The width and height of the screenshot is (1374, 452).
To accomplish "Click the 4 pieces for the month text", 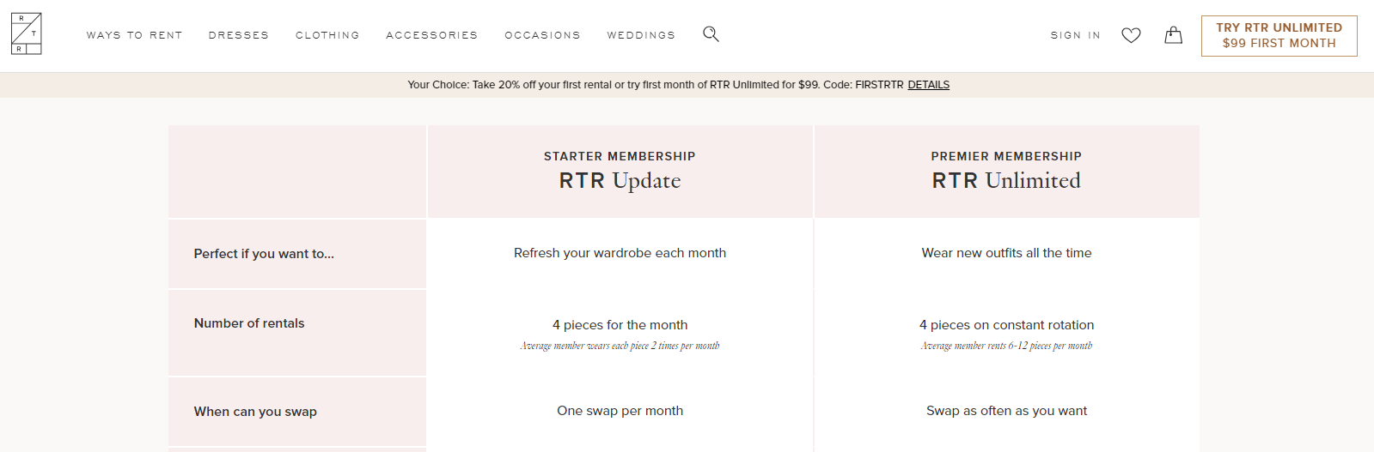I will (x=620, y=325).
